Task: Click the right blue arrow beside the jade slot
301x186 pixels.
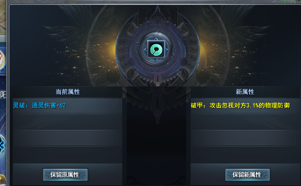Action: [x=167, y=50]
